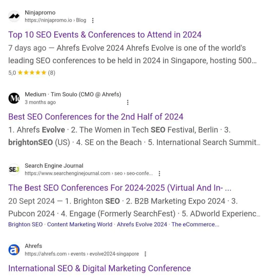This screenshot has height=277, width=277.
Task: Click the Ninjapromo site favicon
Action: 14,16
